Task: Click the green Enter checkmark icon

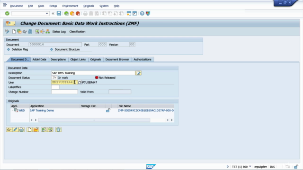Action: 7,13
